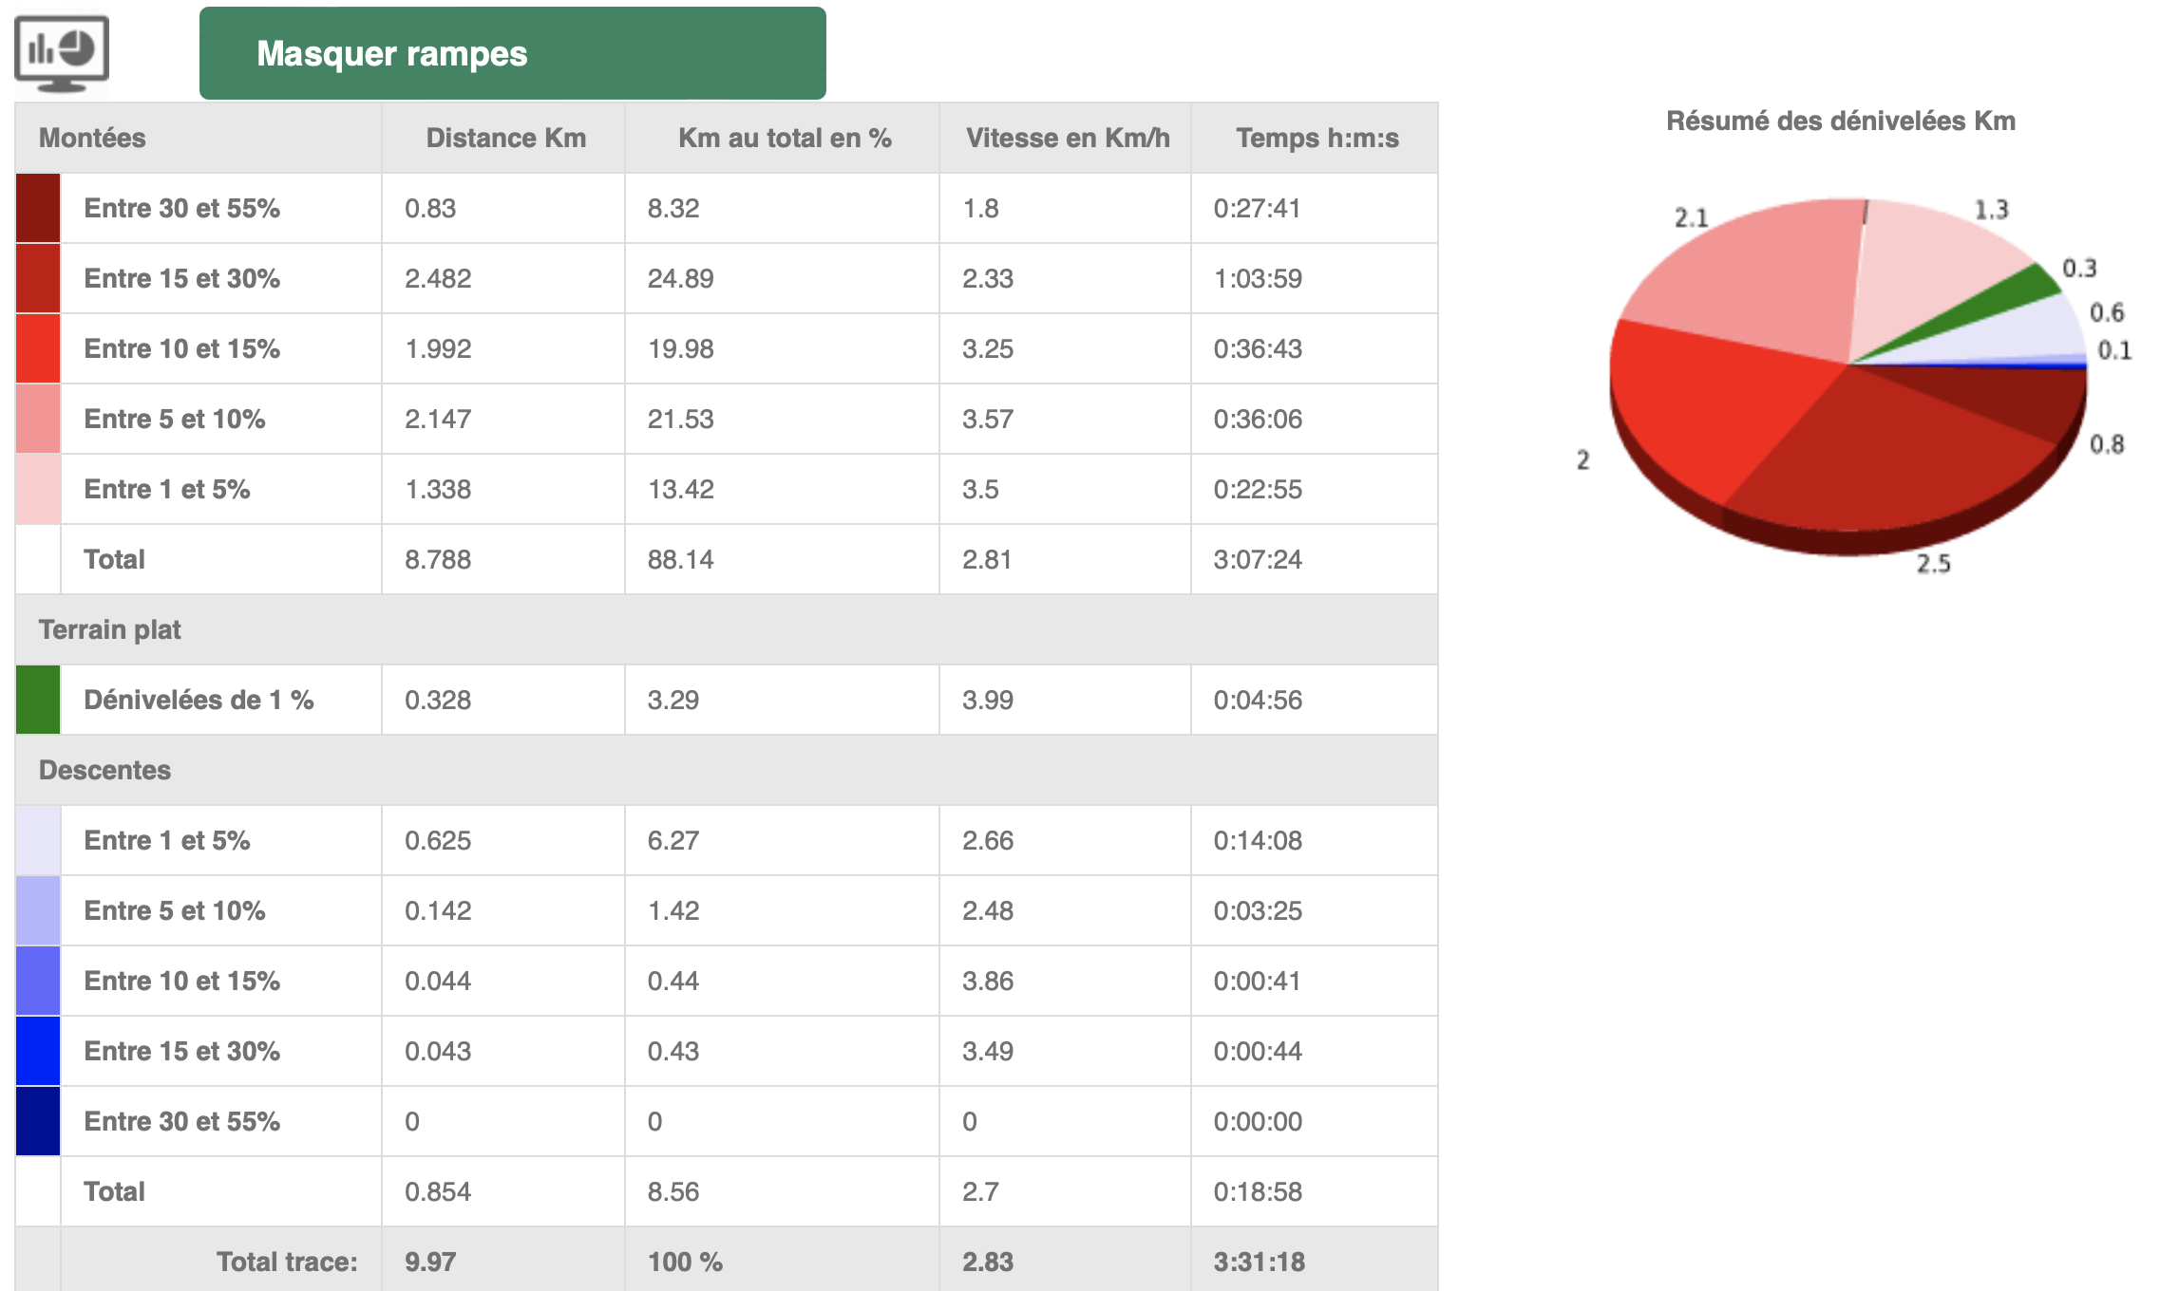
Task: Click the Total trace distance value 9.97
Action: [430, 1262]
